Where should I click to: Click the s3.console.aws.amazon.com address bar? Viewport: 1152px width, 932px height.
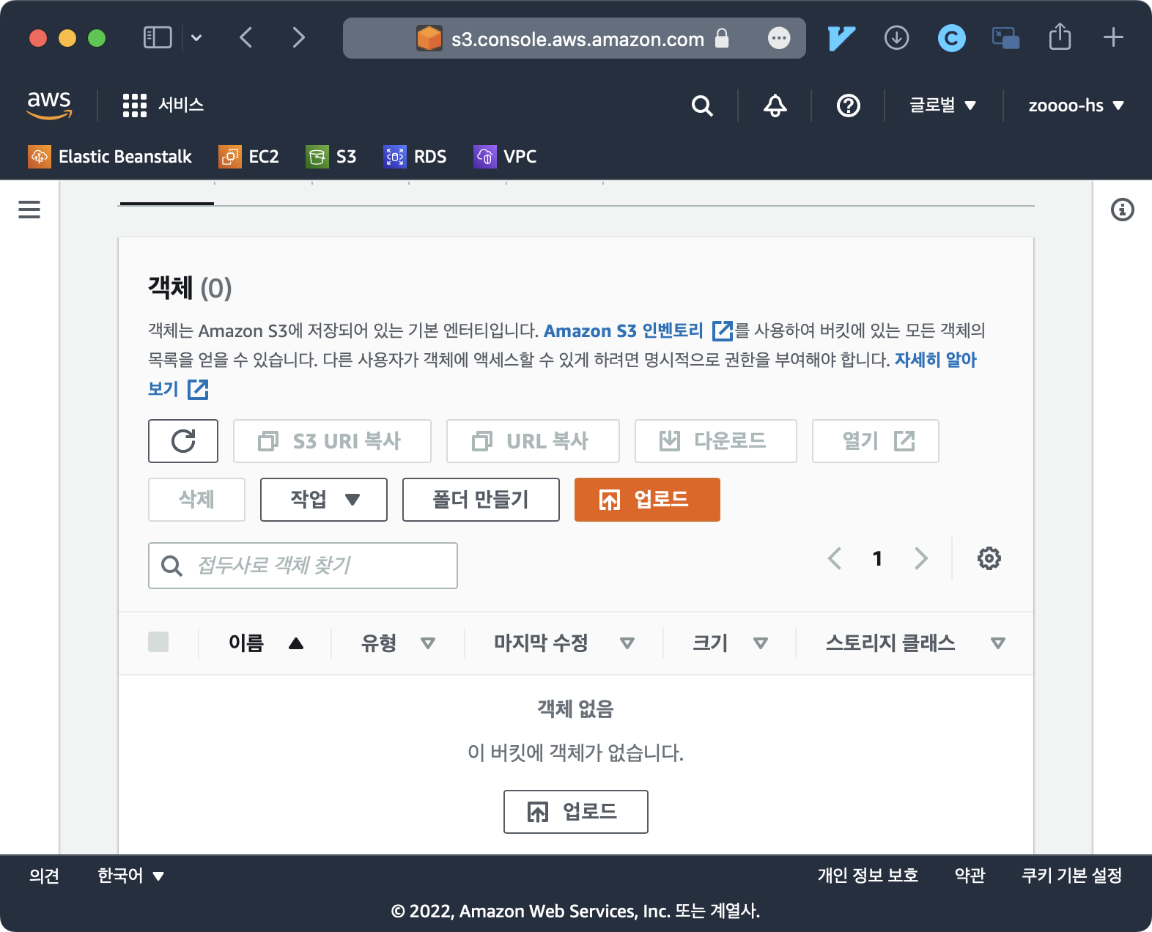coord(575,38)
